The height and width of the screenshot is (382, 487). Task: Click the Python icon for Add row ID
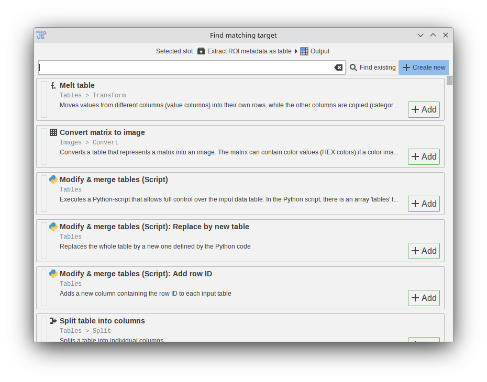click(53, 274)
